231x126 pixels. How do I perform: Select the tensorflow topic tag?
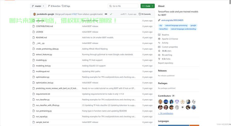(163, 29)
